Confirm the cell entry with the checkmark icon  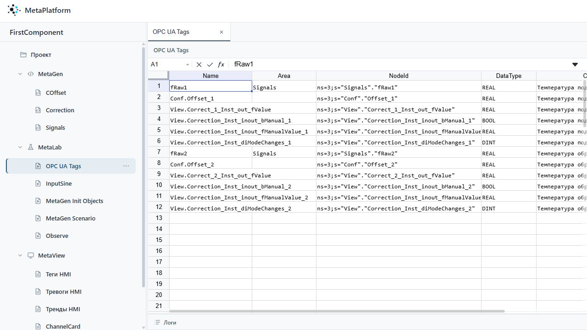tap(210, 65)
